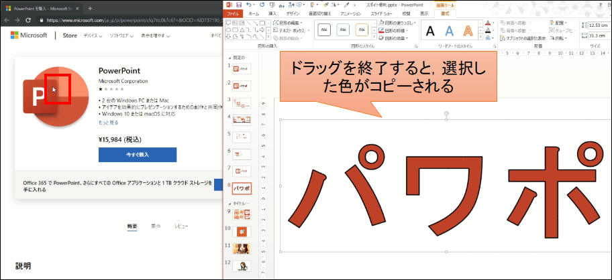Click the shape width field 31.3 cm
This screenshot has width=612, height=280.
tap(600, 36)
